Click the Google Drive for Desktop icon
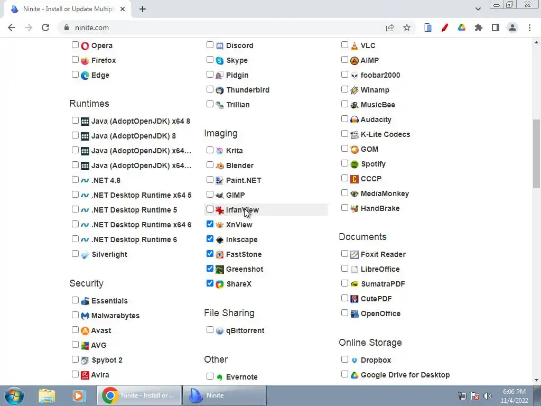This screenshot has width=541, height=406. [355, 375]
